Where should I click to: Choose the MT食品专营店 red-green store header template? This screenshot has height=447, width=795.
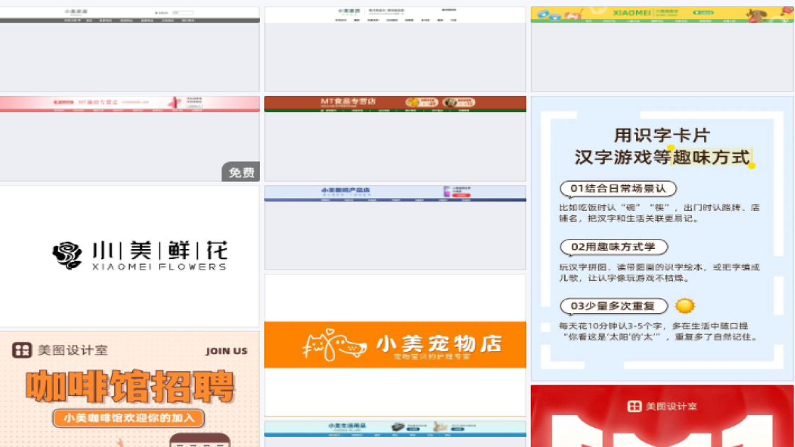click(x=395, y=138)
